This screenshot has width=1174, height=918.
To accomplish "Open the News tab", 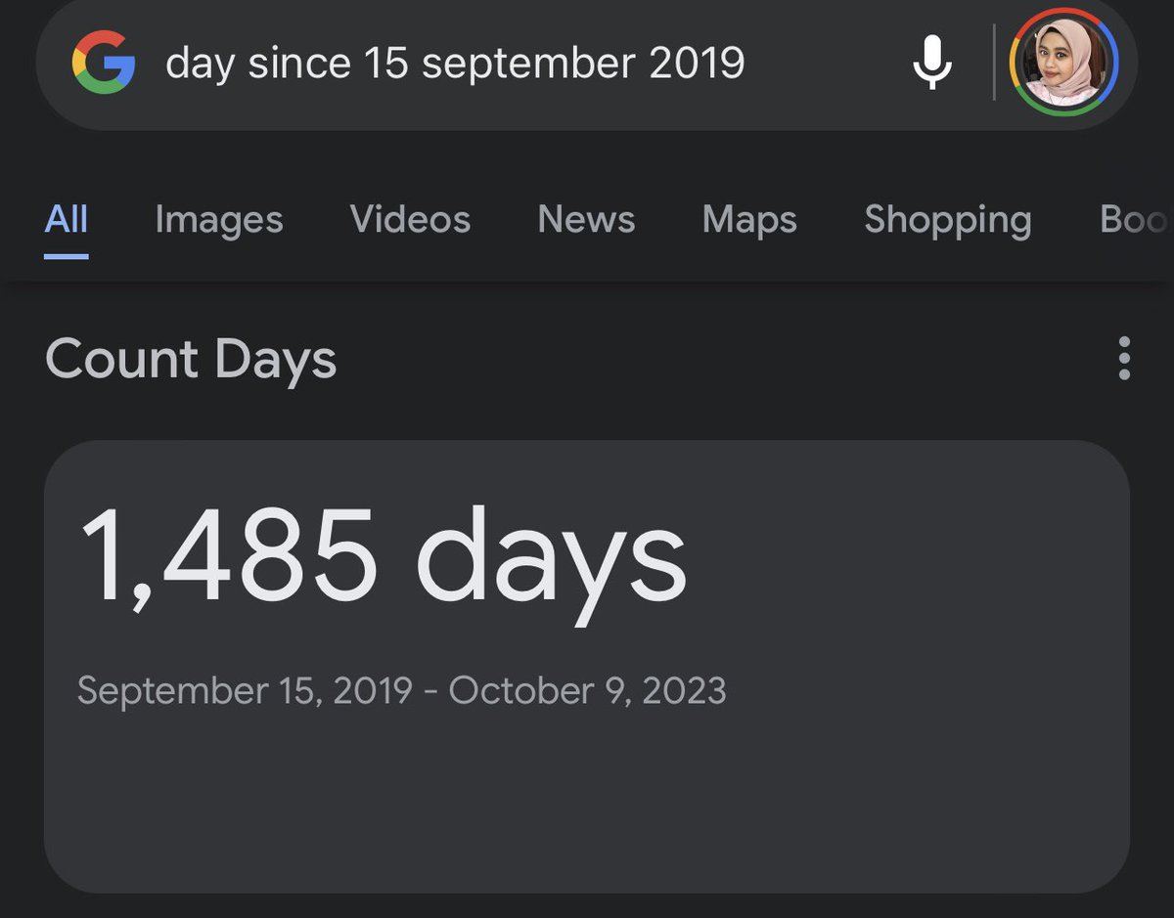I will pyautogui.click(x=586, y=219).
